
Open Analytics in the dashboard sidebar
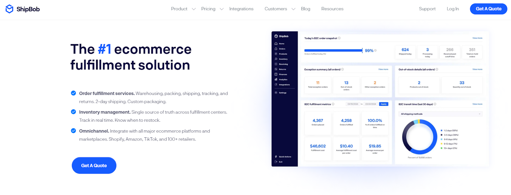pos(281,79)
